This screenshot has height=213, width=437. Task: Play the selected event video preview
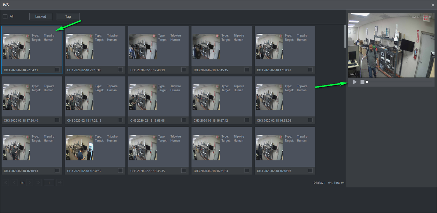pyautogui.click(x=355, y=82)
